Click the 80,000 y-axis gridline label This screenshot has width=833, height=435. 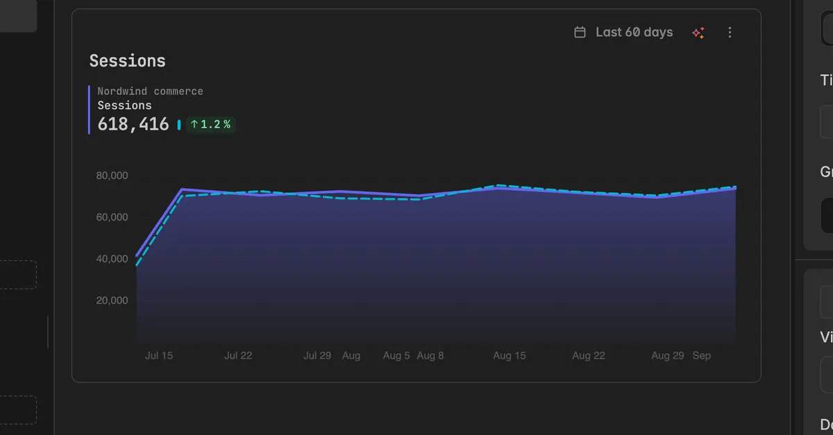coord(112,176)
